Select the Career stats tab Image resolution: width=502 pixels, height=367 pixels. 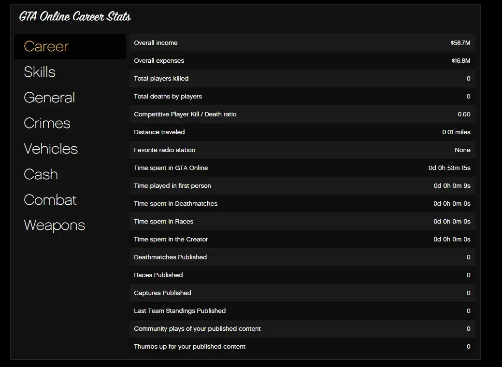(x=46, y=46)
